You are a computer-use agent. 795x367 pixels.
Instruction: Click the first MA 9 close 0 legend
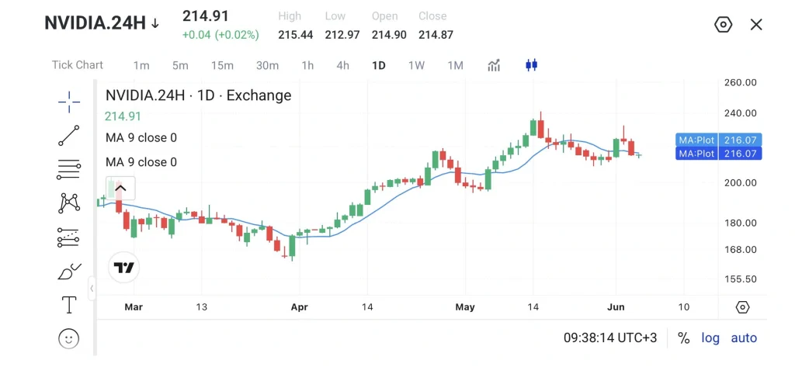[141, 137]
